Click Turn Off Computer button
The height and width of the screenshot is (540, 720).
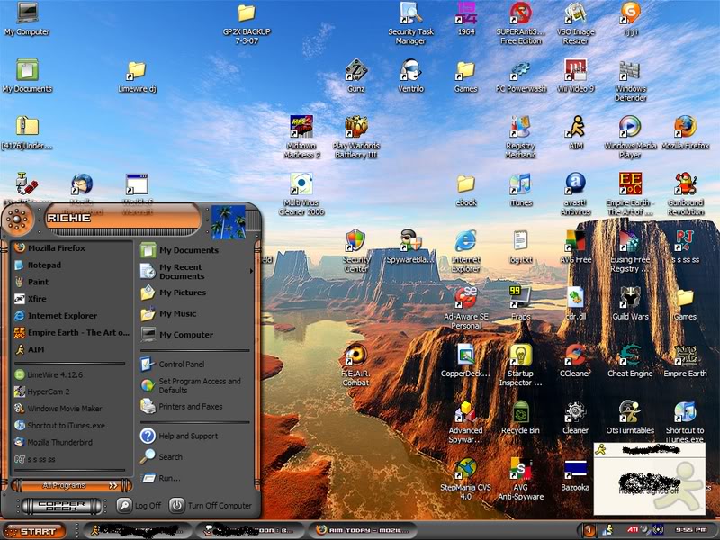211,506
